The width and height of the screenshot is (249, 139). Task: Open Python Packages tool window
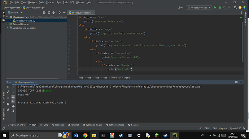click(92, 125)
